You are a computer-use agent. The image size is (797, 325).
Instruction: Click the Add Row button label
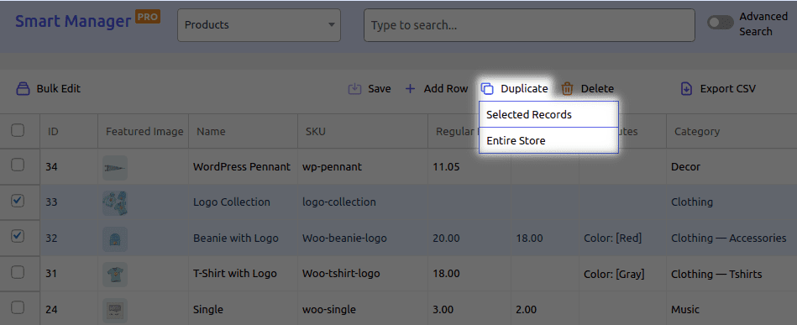click(446, 88)
